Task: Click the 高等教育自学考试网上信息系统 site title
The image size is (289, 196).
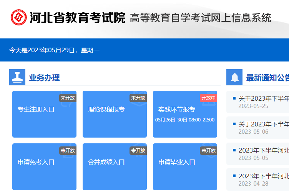Action: [x=200, y=18]
